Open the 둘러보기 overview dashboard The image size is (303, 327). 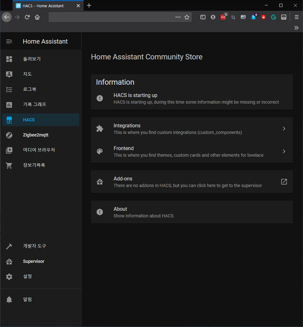coord(41,59)
